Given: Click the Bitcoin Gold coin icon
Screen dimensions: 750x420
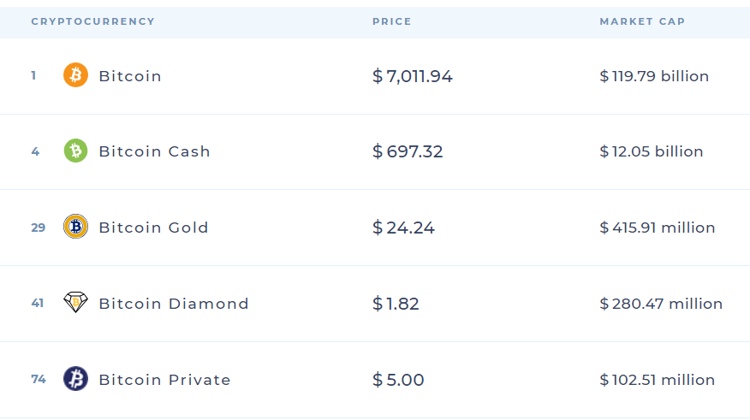Looking at the screenshot, I should 75,227.
